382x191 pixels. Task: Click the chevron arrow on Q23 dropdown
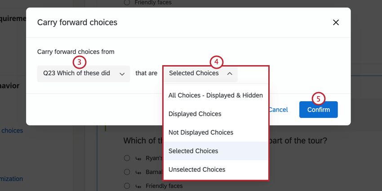tap(122, 74)
